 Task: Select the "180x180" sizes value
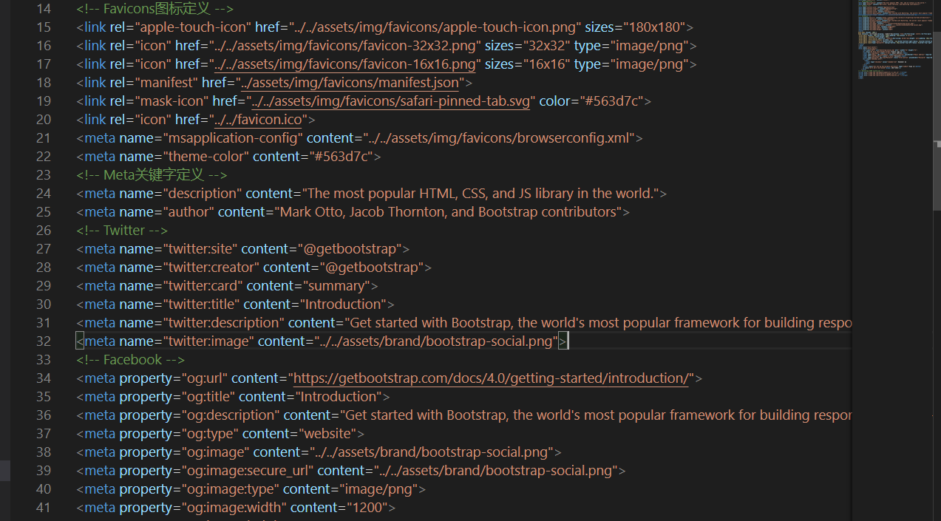pos(656,27)
